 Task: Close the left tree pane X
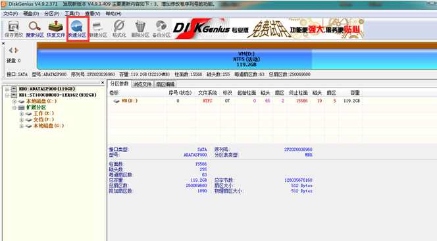[x=103, y=82]
